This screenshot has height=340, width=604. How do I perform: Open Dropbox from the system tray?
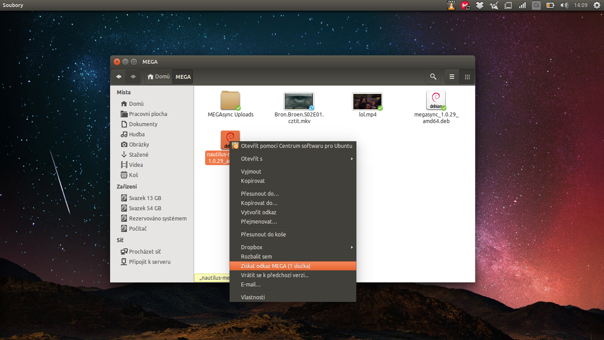tap(479, 5)
